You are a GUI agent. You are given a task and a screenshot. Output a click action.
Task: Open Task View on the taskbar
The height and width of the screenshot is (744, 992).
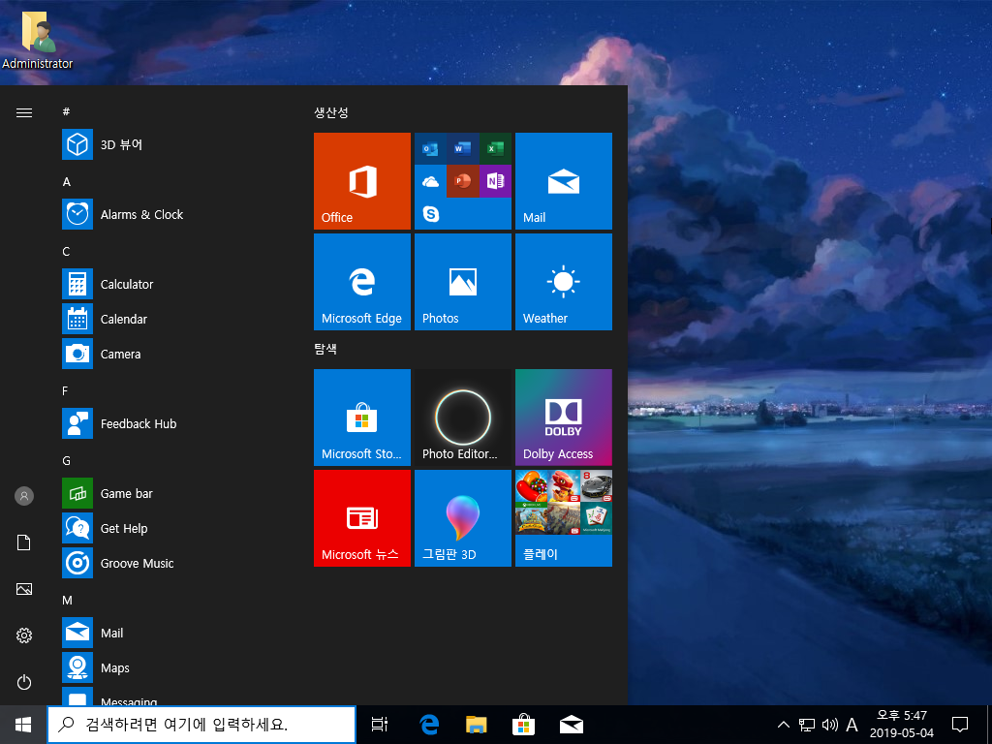pyautogui.click(x=379, y=725)
